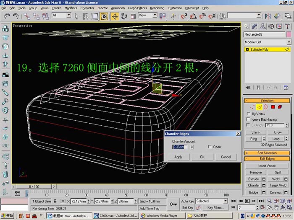Toggle the Percent Snap icon
Screen dimensions: 294x220
tap(202, 16)
